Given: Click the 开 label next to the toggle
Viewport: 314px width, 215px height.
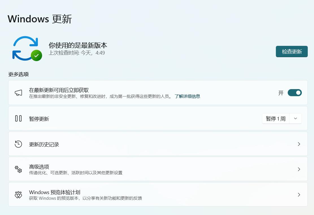Looking at the screenshot, I should pyautogui.click(x=281, y=93).
